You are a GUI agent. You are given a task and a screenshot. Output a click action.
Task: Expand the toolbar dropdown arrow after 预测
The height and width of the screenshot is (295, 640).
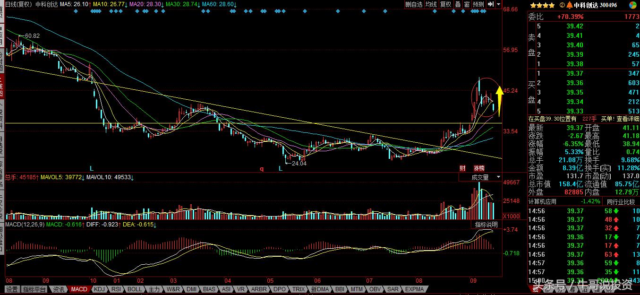[499, 4]
